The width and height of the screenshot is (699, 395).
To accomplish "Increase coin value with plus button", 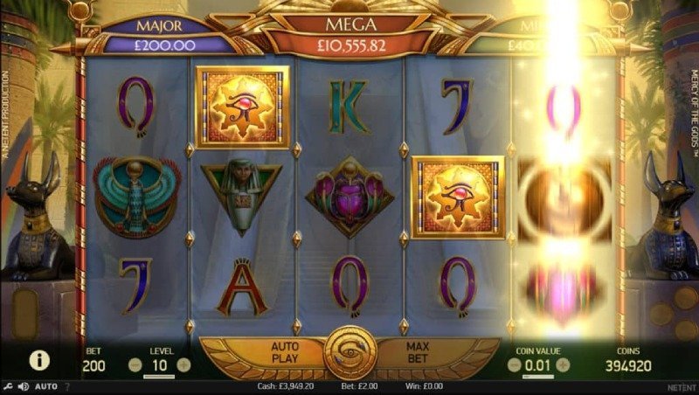I will tap(563, 365).
